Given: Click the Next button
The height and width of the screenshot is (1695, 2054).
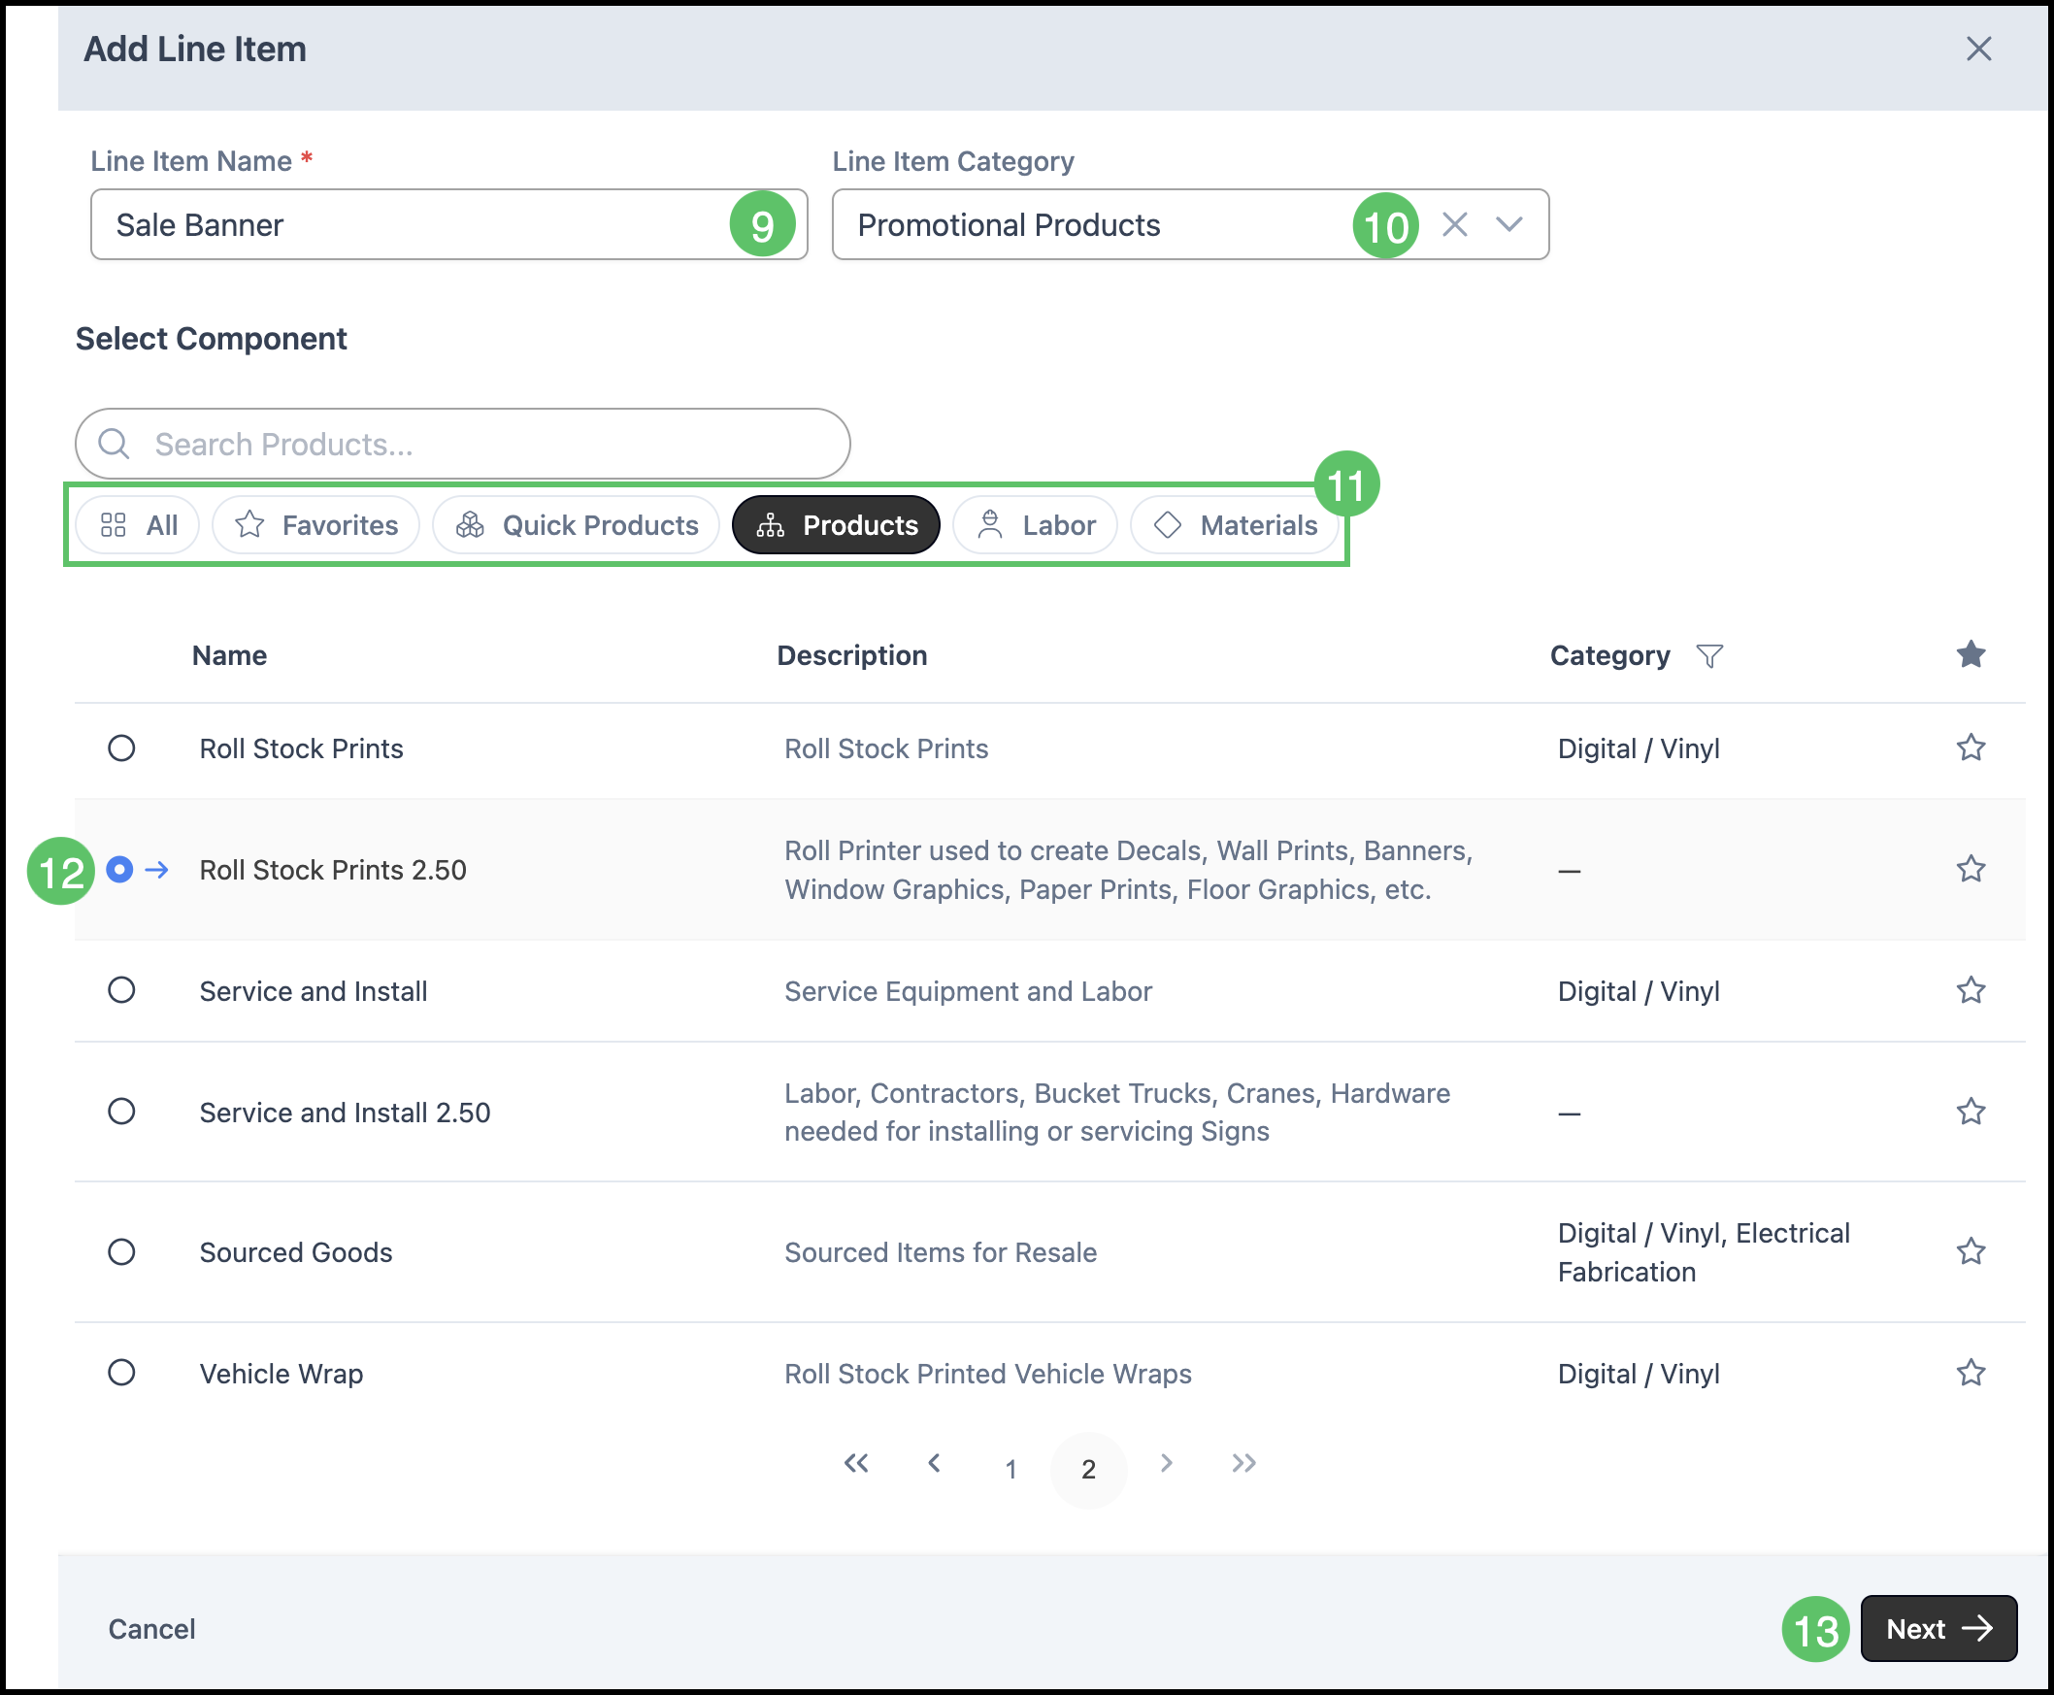Looking at the screenshot, I should pos(1938,1629).
